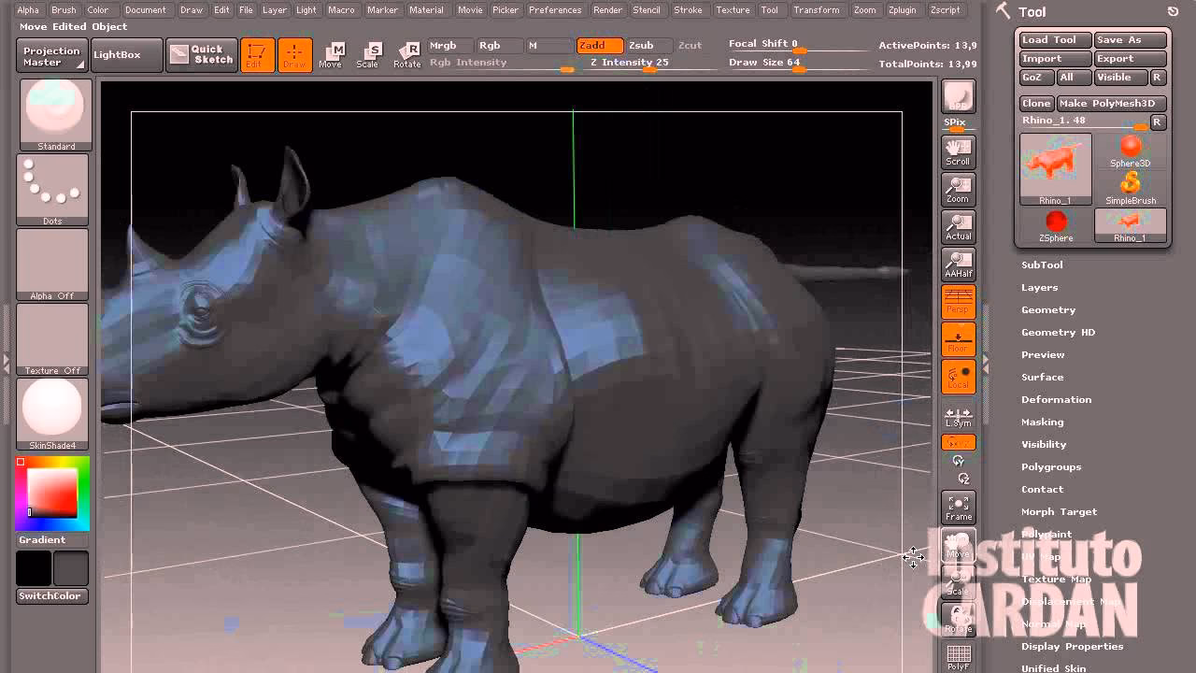
Task: Toggle Persp perspective view off
Action: (957, 302)
